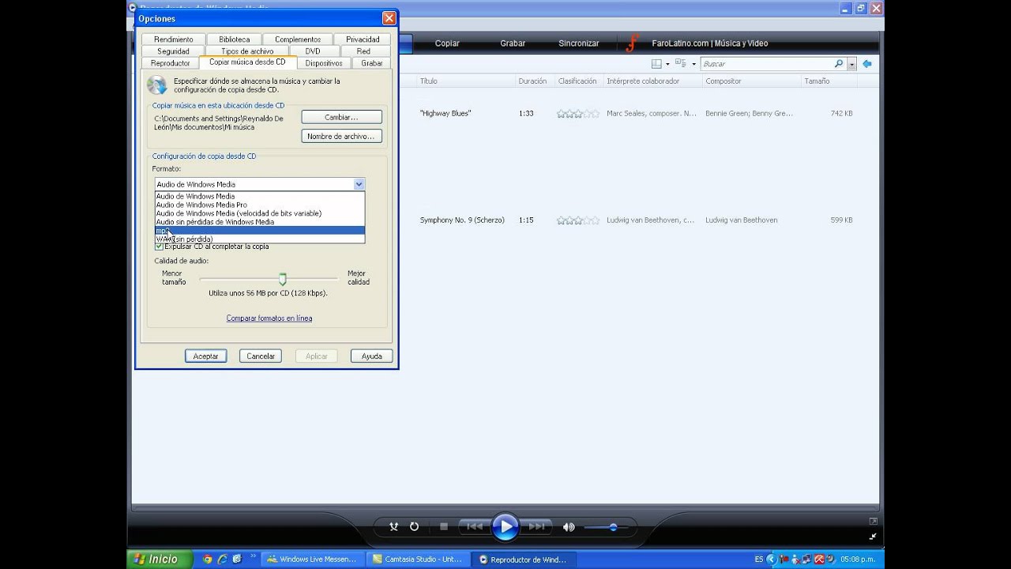Toggle the repeat button

click(x=414, y=526)
